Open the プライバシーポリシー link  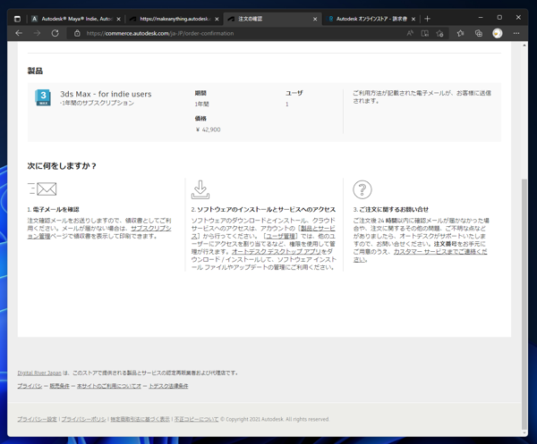click(83, 419)
